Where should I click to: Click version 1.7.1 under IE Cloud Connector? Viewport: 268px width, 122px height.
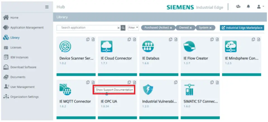pyautogui.click(x=103, y=63)
